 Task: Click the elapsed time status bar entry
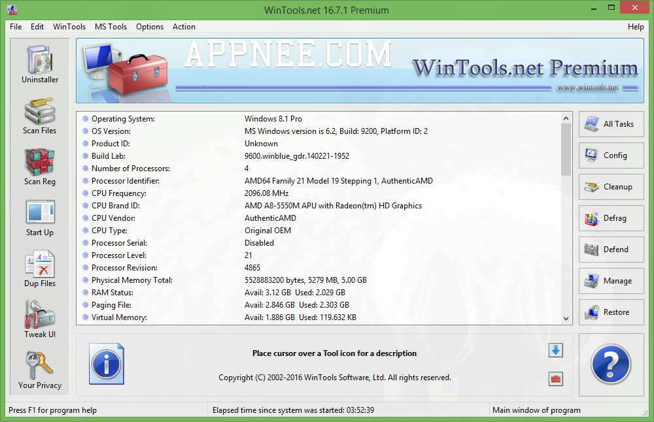[x=293, y=410]
